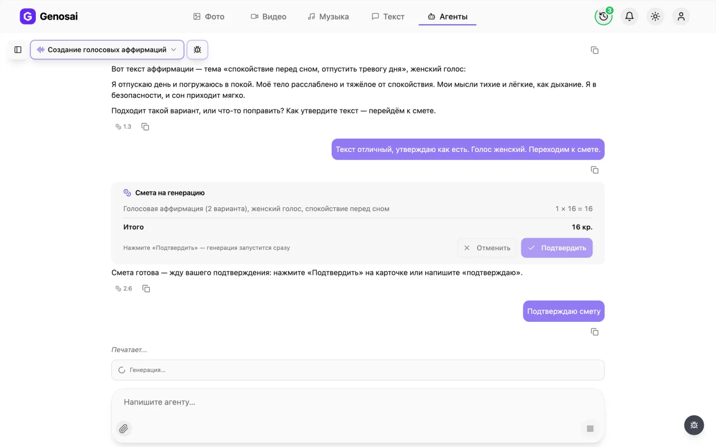Click the Genosai logo
The width and height of the screenshot is (716, 447).
pyautogui.click(x=49, y=16)
